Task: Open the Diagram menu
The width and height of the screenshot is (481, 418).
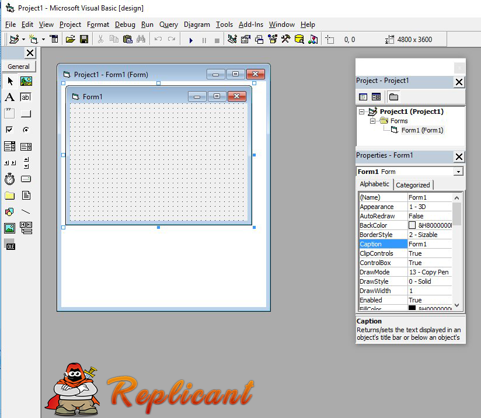Action: [197, 25]
